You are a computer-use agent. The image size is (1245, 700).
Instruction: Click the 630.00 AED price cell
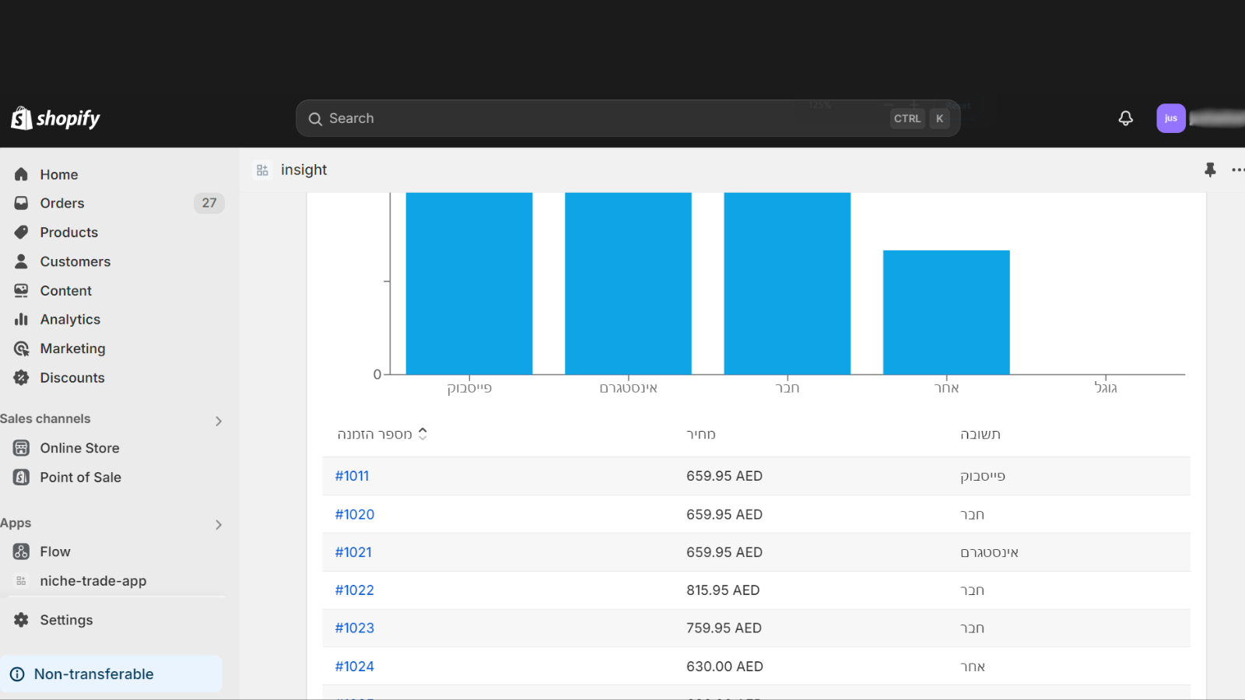coord(724,667)
